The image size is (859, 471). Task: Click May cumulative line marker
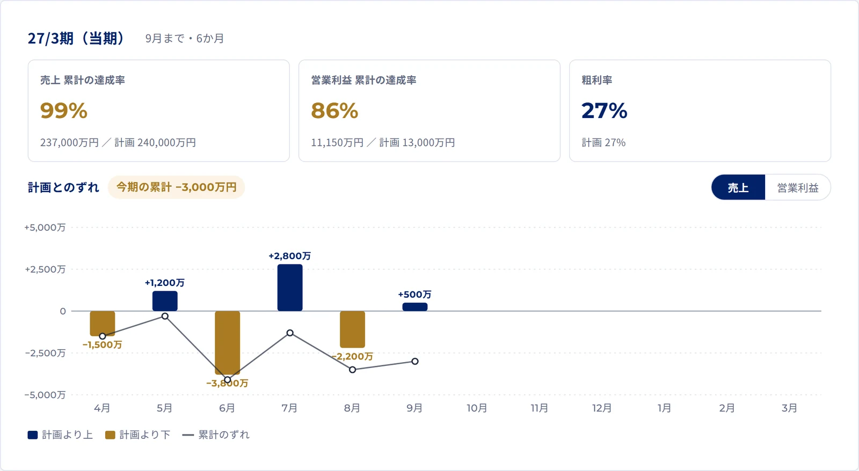tap(165, 317)
